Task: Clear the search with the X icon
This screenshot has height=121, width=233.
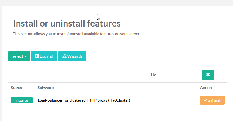Action: point(208,75)
